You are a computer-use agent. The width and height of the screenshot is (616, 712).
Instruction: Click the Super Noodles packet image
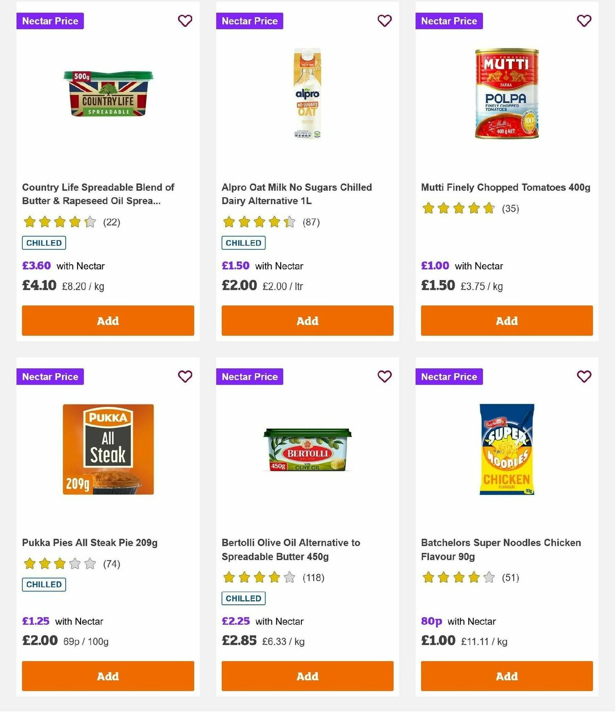click(506, 449)
